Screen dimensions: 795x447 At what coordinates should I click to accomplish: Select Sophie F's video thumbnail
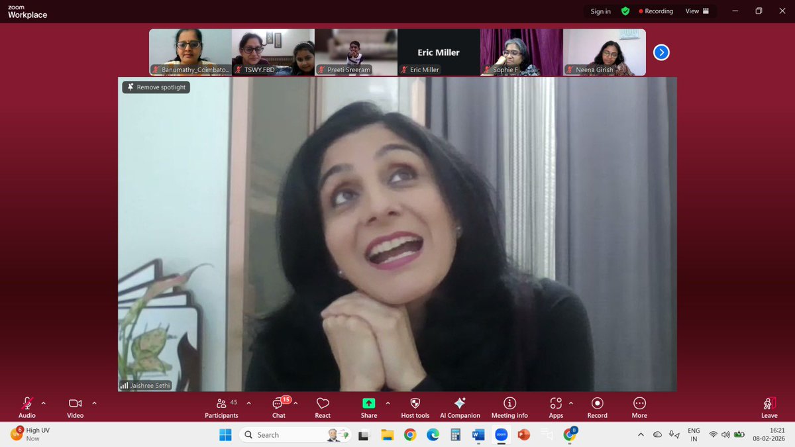(x=521, y=52)
